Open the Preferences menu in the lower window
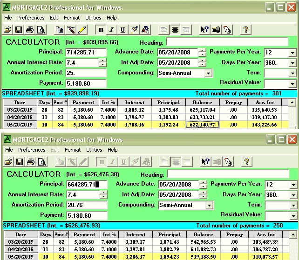The width and height of the screenshot is (299, 260). point(31,150)
